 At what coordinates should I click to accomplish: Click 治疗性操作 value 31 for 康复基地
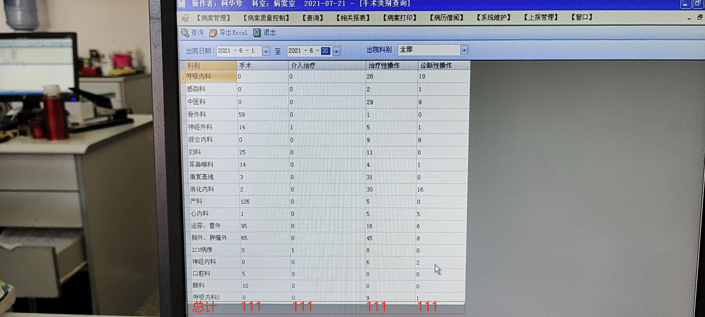coord(369,178)
